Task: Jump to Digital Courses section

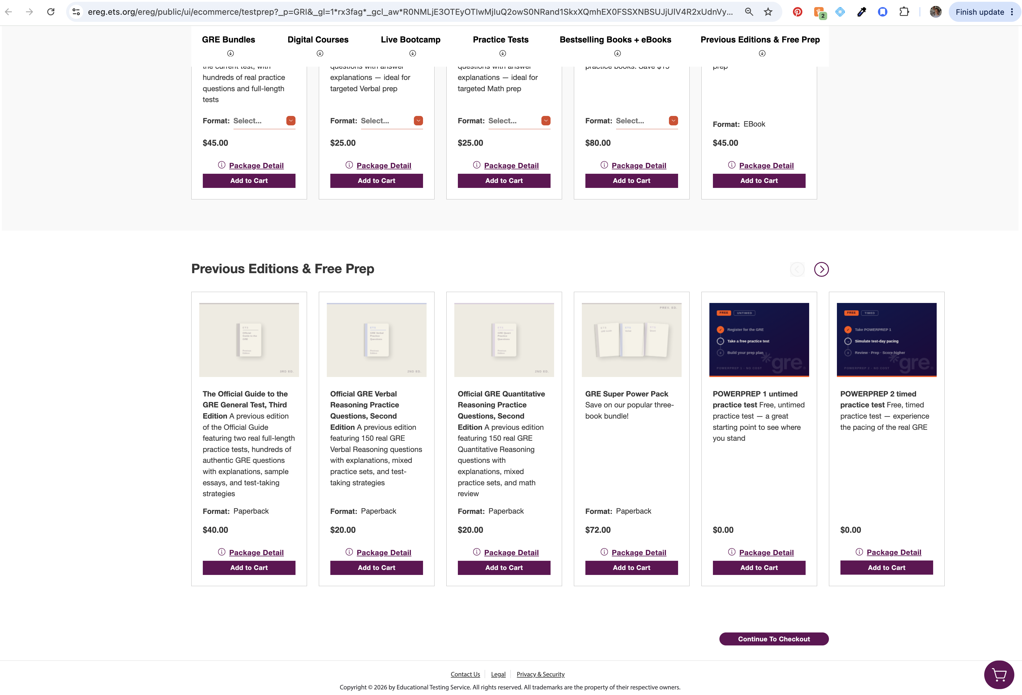Action: pos(318,40)
